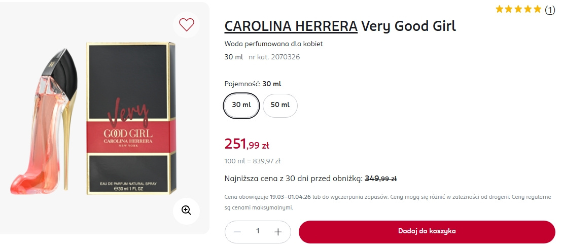Click the third rating star
562x247 pixels.
point(519,9)
